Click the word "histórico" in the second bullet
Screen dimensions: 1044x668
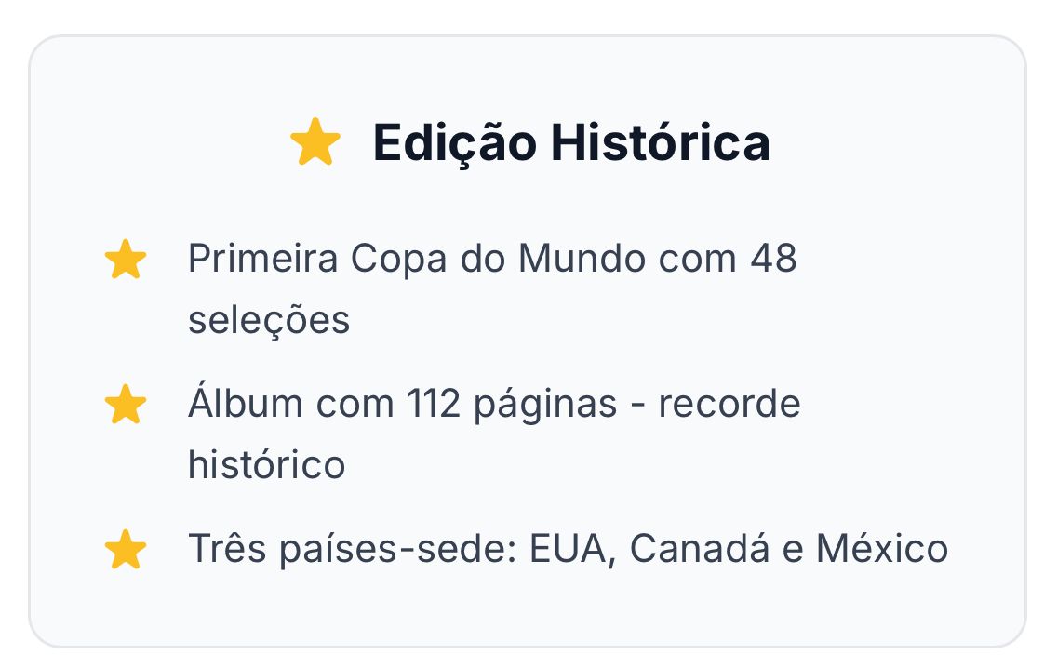(266, 464)
